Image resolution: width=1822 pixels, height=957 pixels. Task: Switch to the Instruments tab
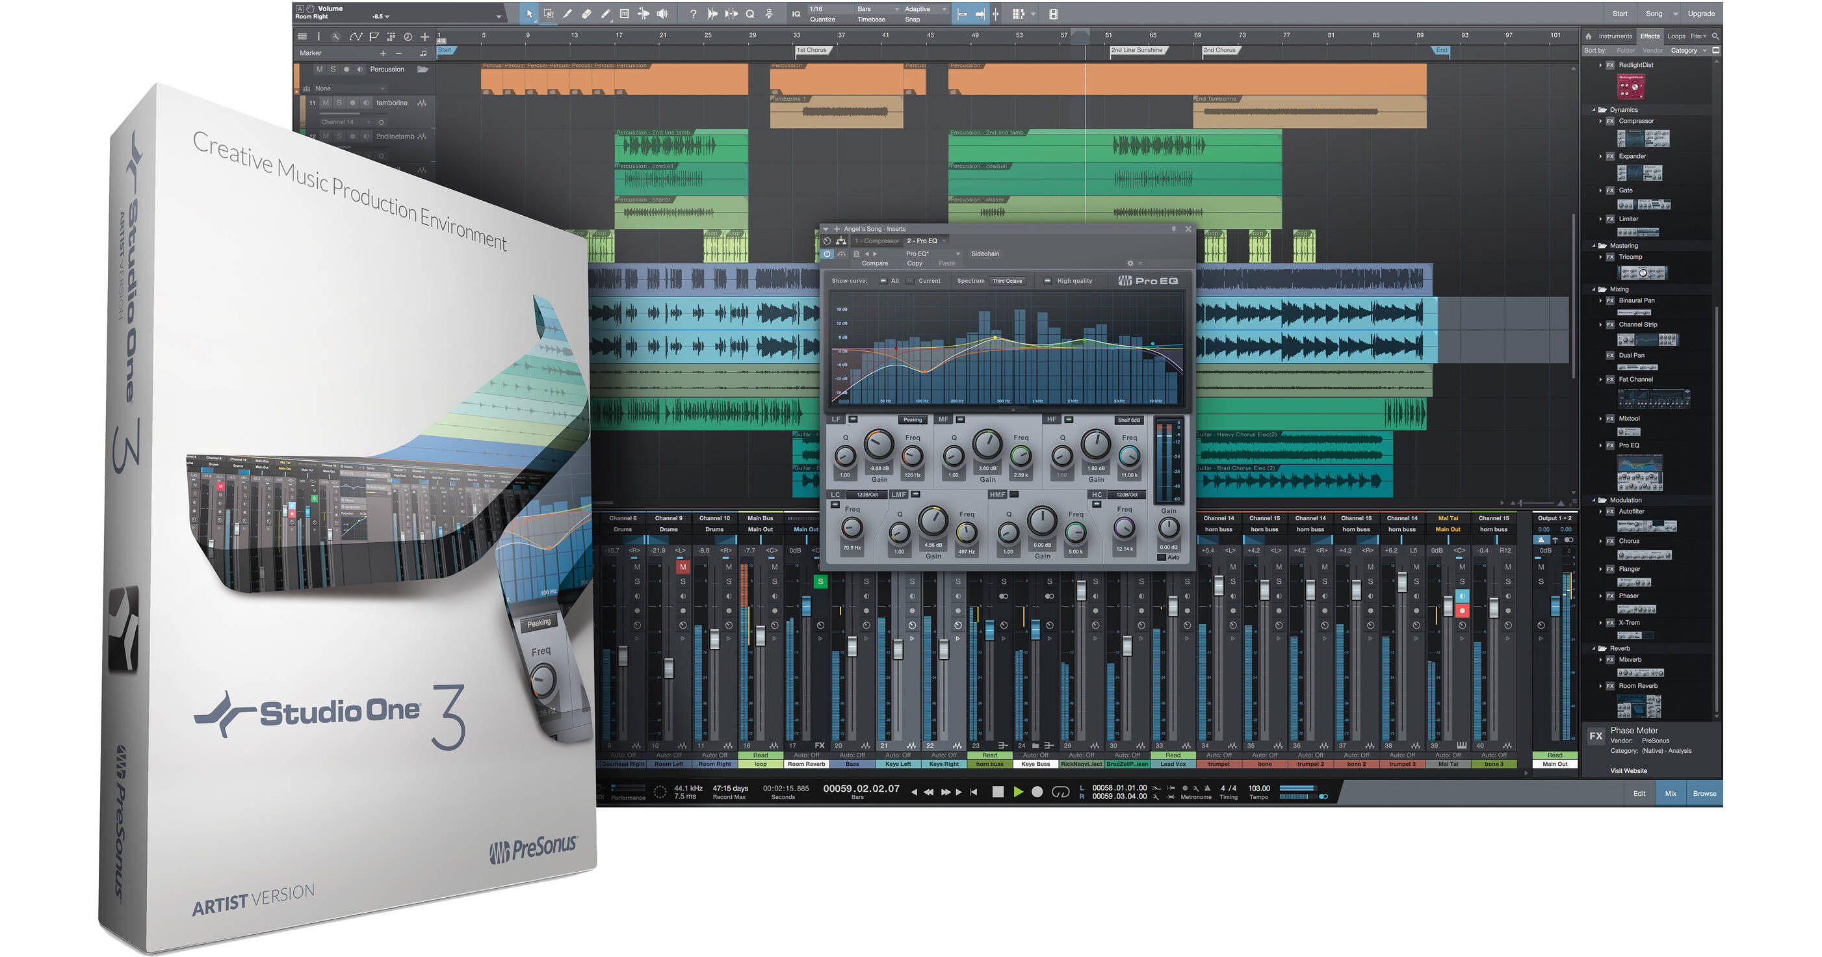(1616, 36)
